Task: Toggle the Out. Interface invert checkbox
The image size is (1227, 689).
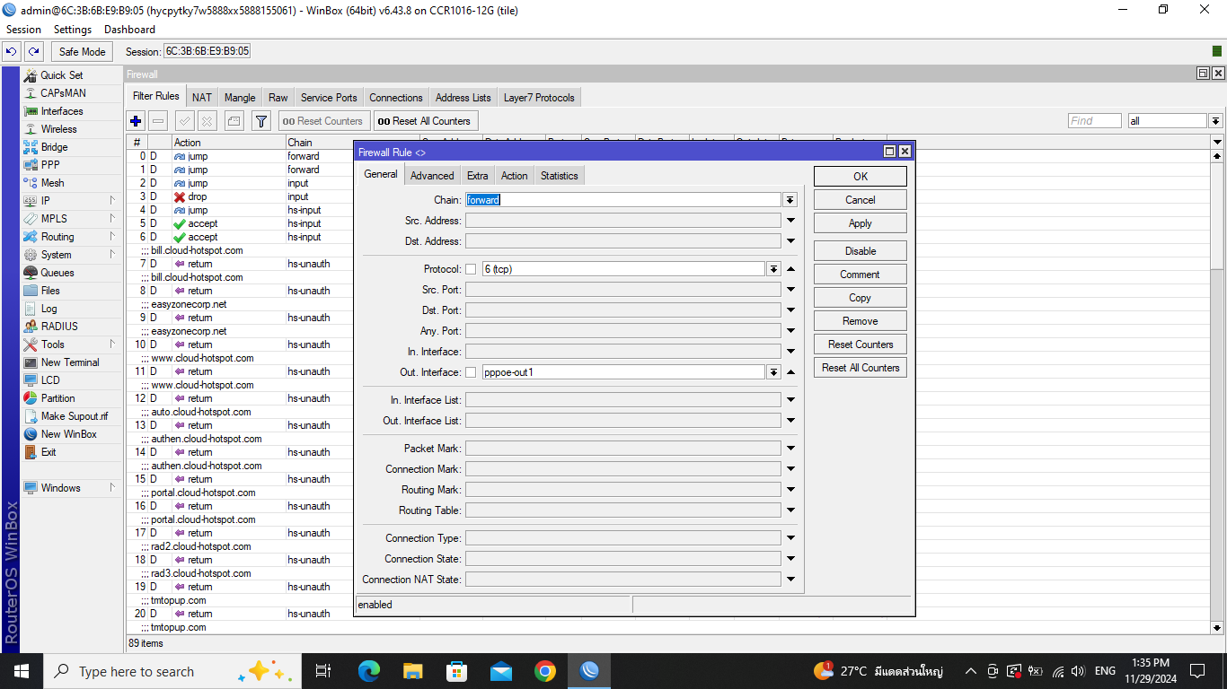Action: [x=471, y=372]
